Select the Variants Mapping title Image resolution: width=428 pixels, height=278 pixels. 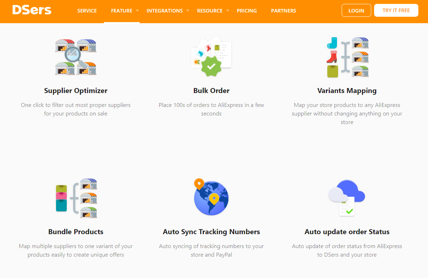coord(347,91)
